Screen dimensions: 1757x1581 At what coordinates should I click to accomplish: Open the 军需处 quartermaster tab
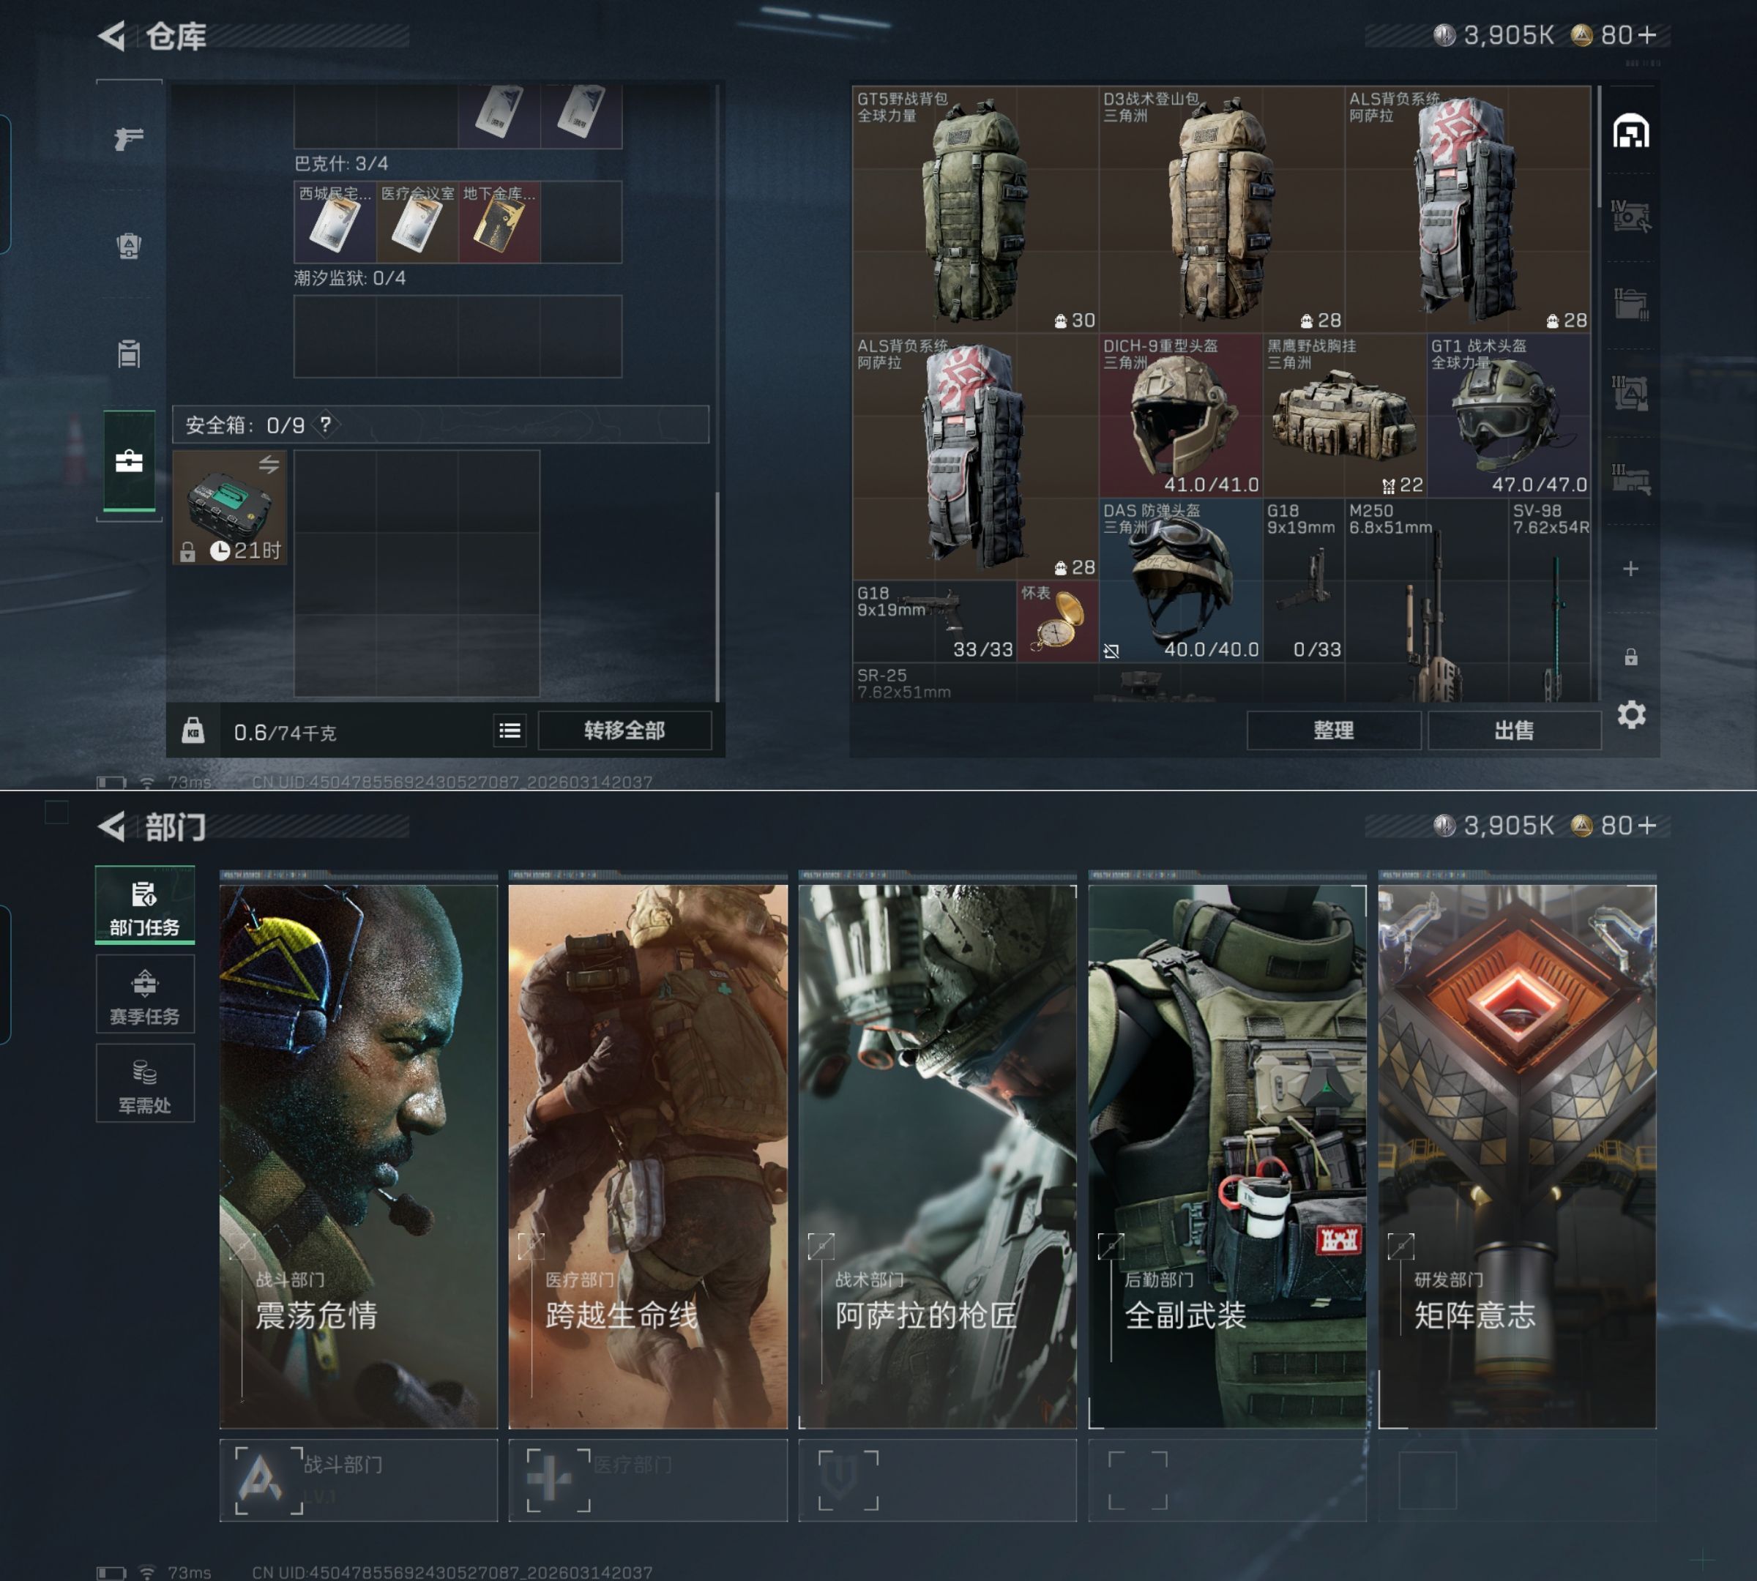(x=144, y=1084)
